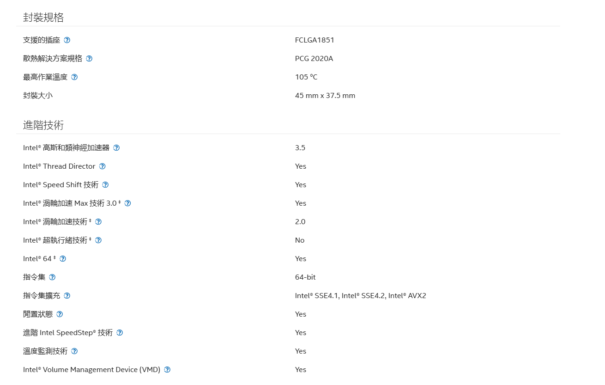
Task: Click the 封裝規格 section heading
Action: [43, 18]
